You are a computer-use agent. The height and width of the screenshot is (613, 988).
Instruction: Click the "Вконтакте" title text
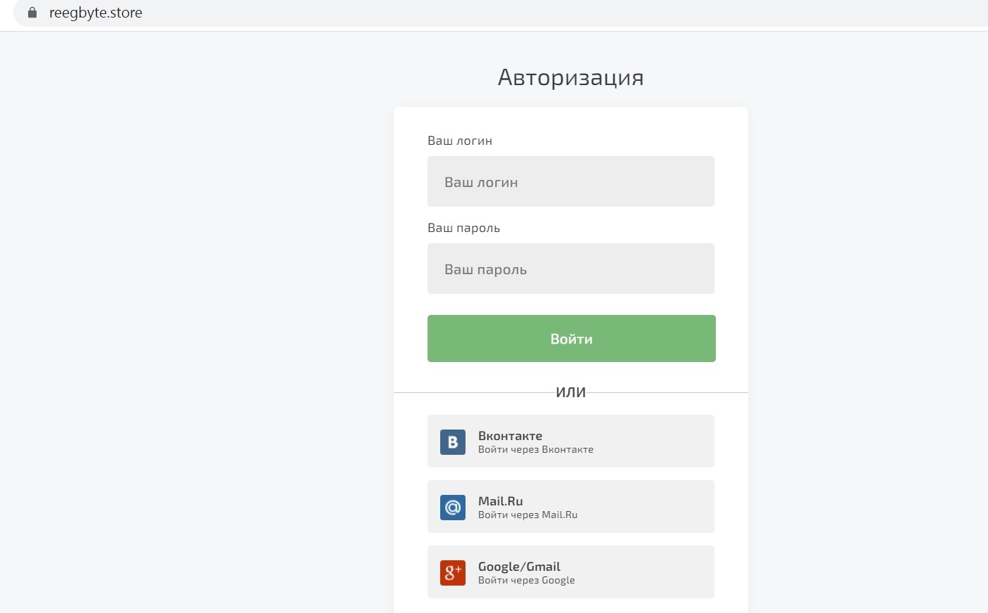click(x=511, y=436)
